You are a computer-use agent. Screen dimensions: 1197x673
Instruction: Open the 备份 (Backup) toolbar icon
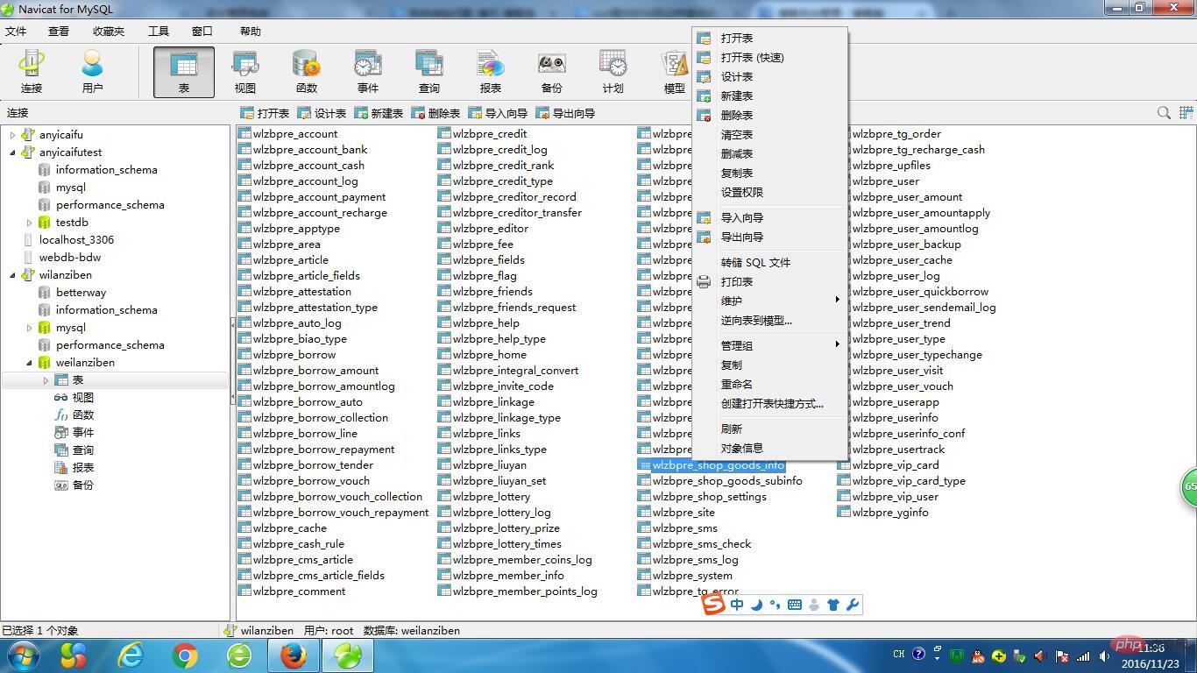pyautogui.click(x=552, y=72)
